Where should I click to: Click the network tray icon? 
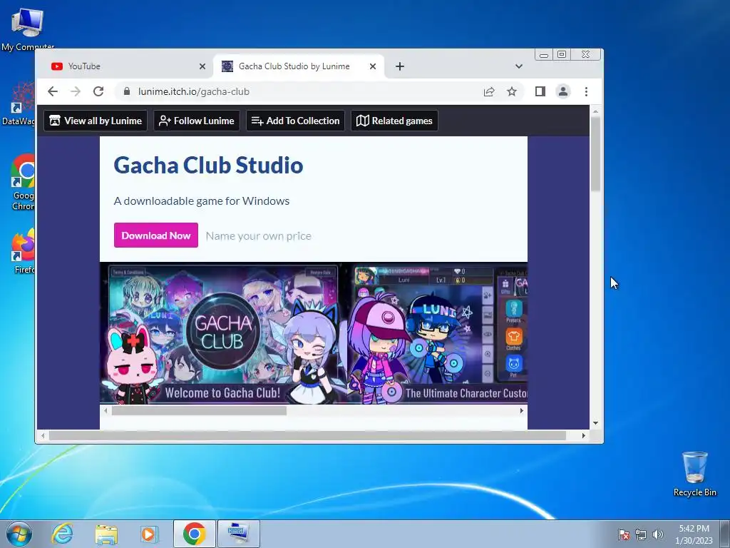click(641, 534)
